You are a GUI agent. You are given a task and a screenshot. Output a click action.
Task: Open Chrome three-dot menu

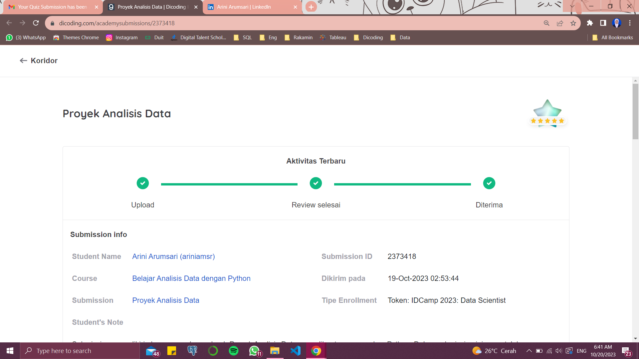[x=630, y=23]
